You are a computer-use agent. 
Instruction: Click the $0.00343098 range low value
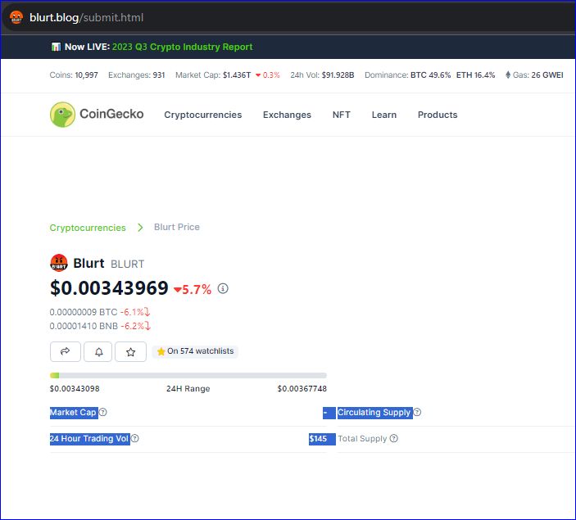(x=75, y=388)
